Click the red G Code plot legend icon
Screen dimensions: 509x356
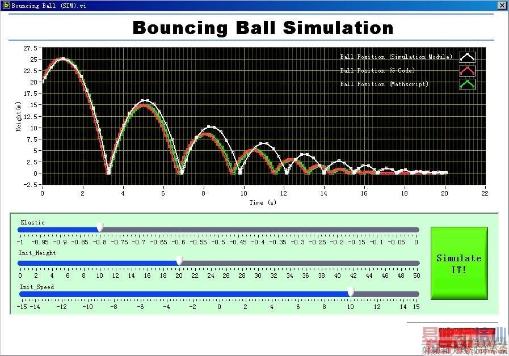[467, 71]
